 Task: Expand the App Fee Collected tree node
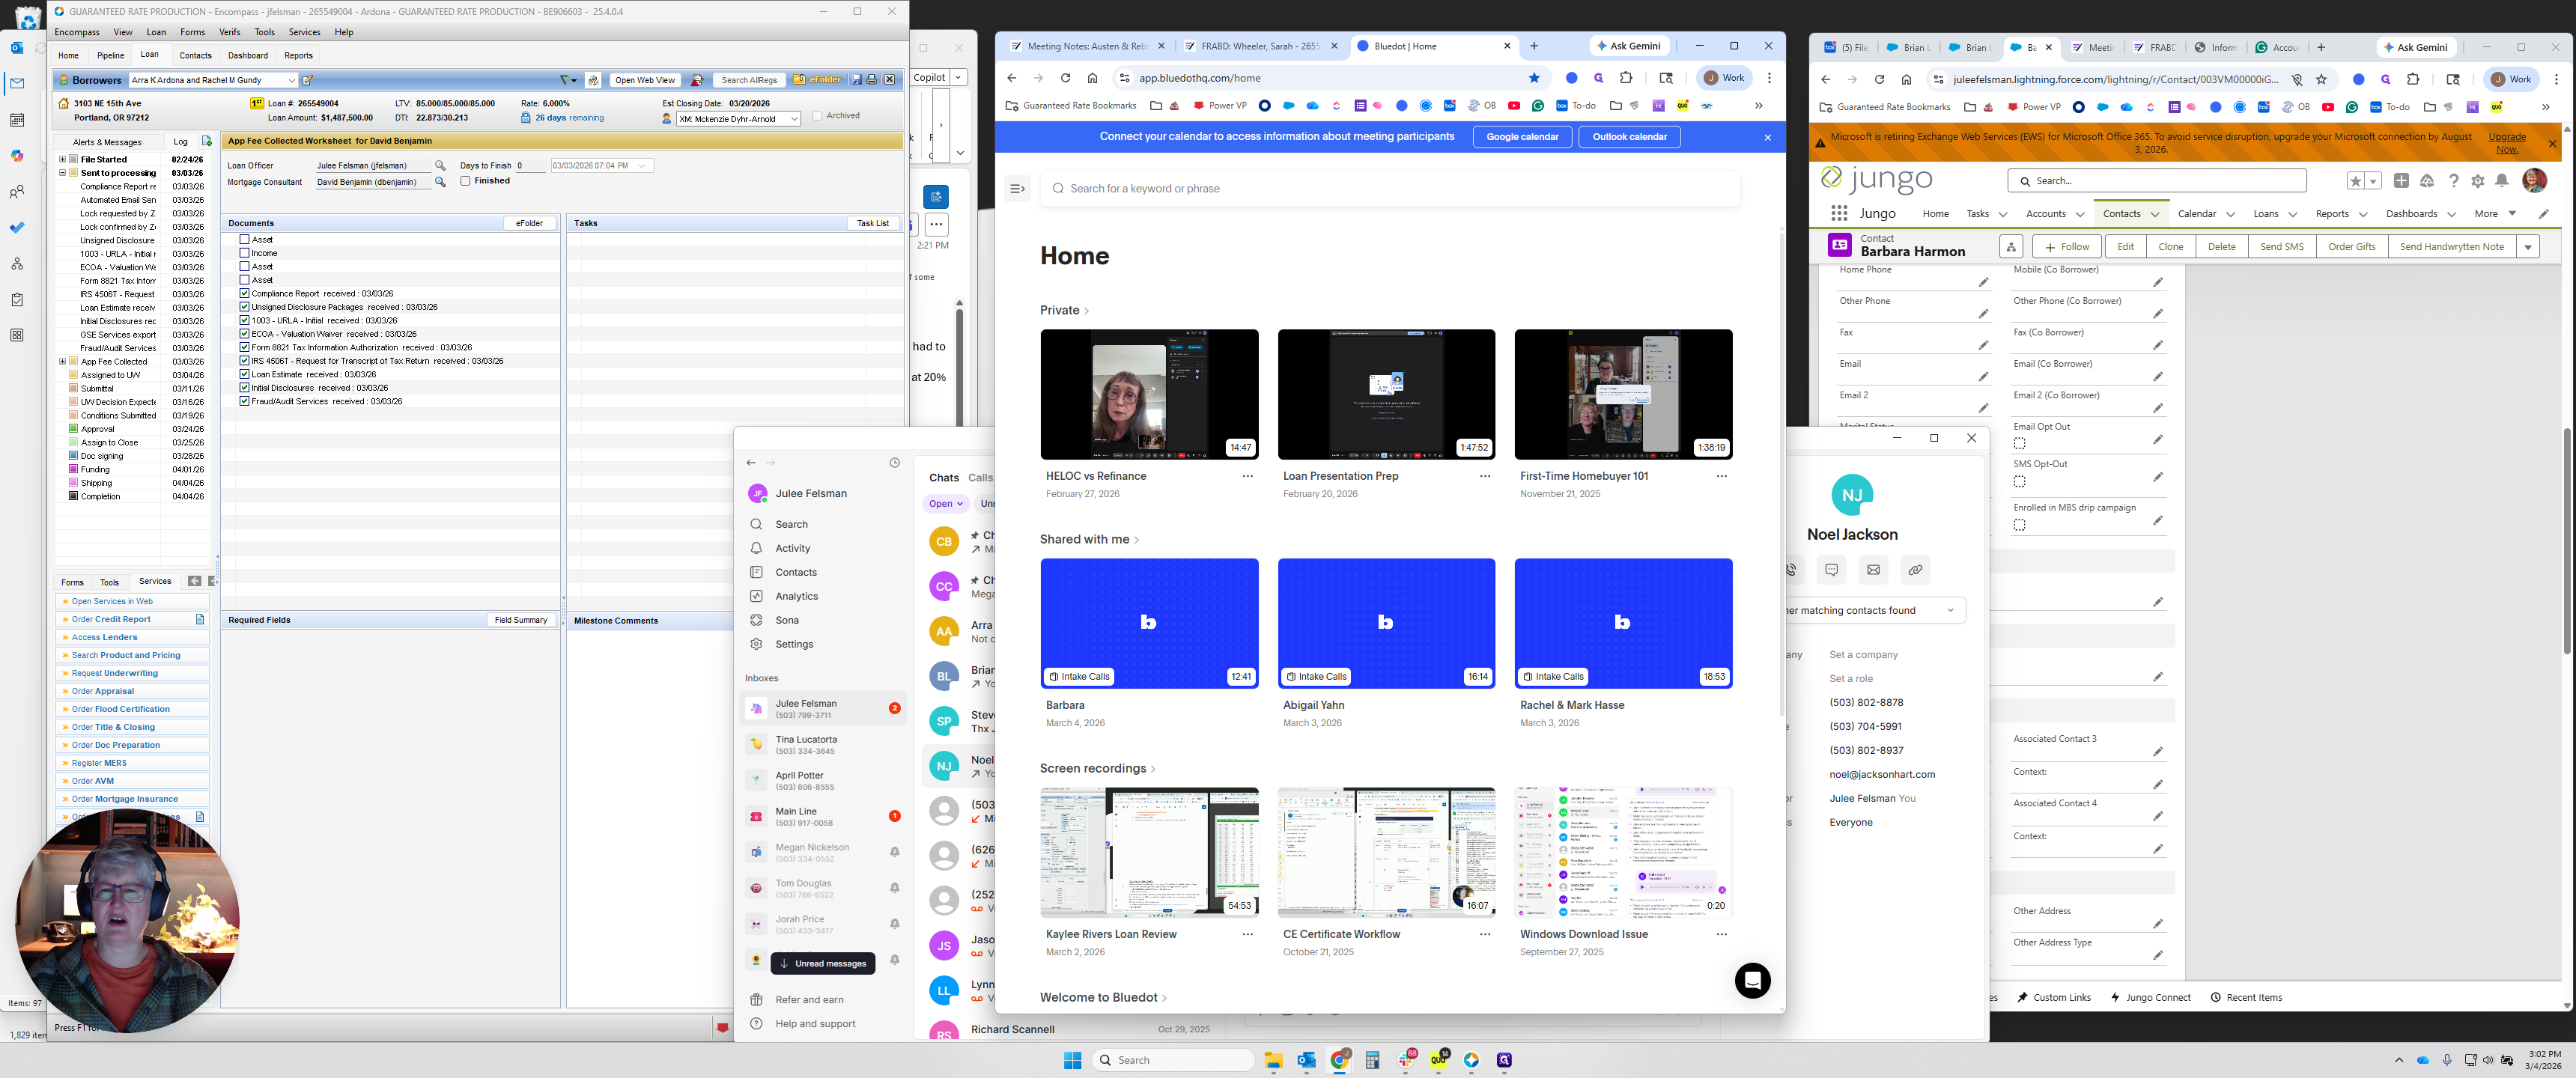(62, 362)
